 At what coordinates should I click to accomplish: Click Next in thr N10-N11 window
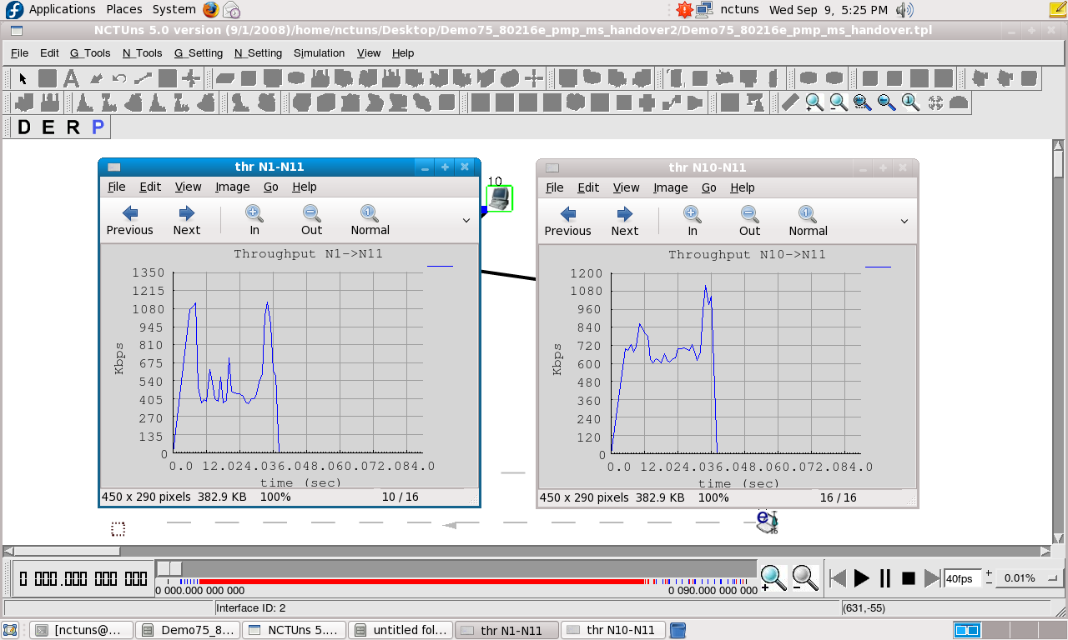click(x=624, y=222)
